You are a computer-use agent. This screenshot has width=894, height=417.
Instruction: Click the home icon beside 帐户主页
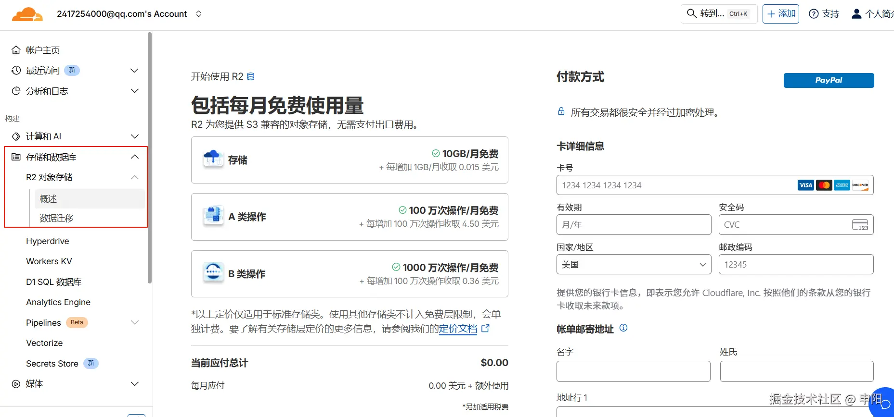[16, 50]
